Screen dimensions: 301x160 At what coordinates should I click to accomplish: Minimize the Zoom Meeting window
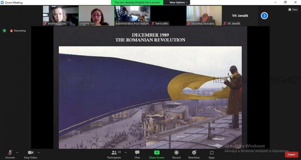(x=275, y=3)
